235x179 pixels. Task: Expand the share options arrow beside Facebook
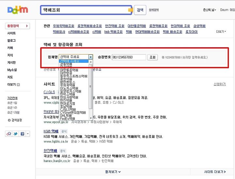click(x=28, y=134)
